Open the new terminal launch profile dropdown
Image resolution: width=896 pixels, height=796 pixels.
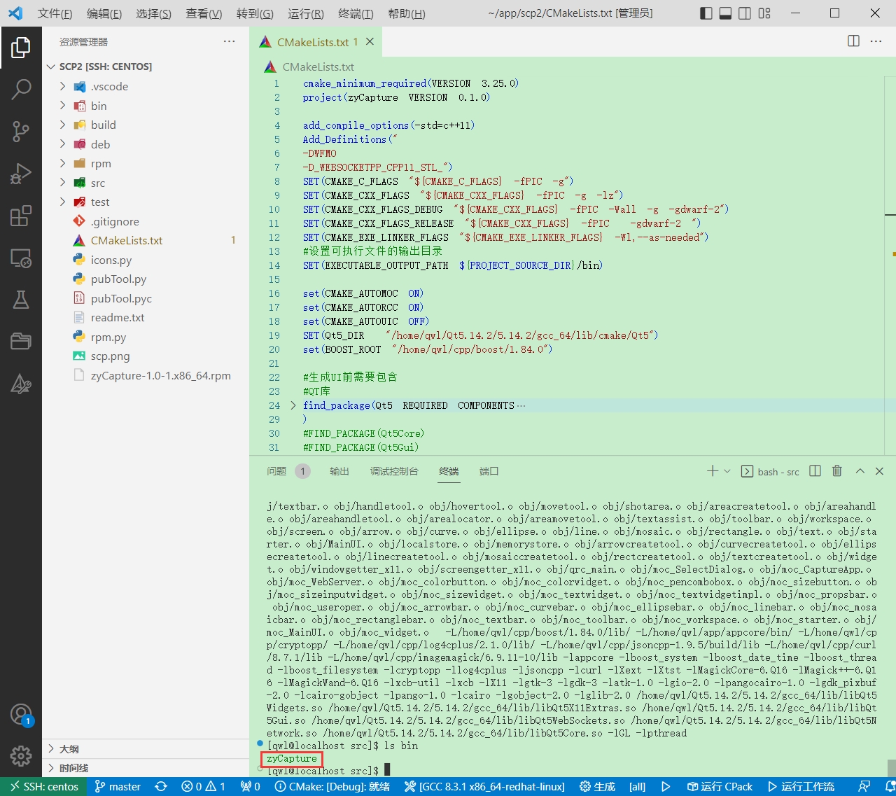pos(727,471)
